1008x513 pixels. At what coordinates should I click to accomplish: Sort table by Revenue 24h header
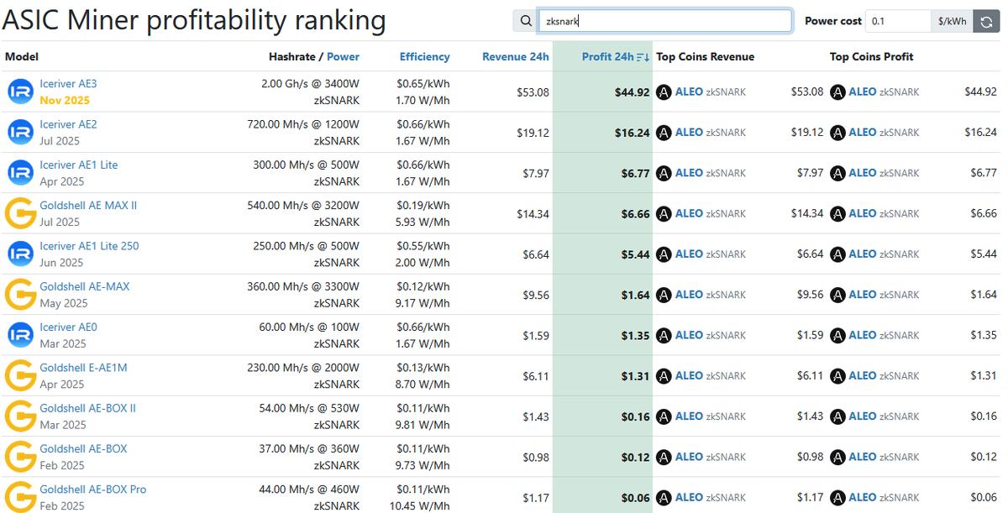516,57
